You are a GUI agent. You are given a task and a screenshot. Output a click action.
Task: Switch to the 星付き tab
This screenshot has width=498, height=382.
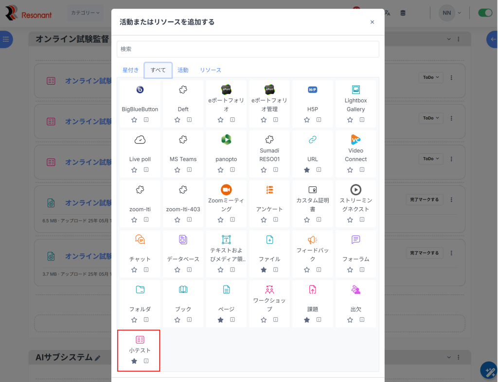(130, 70)
